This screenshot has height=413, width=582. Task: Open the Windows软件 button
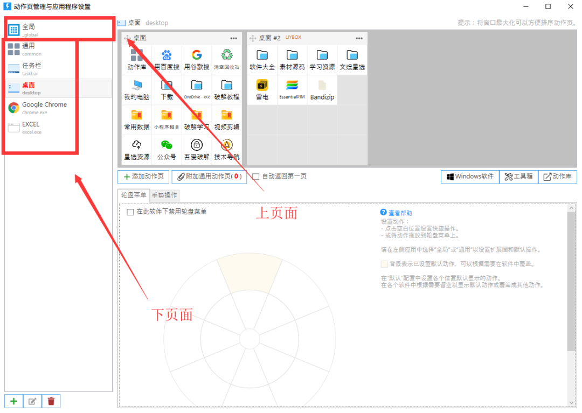pyautogui.click(x=470, y=177)
